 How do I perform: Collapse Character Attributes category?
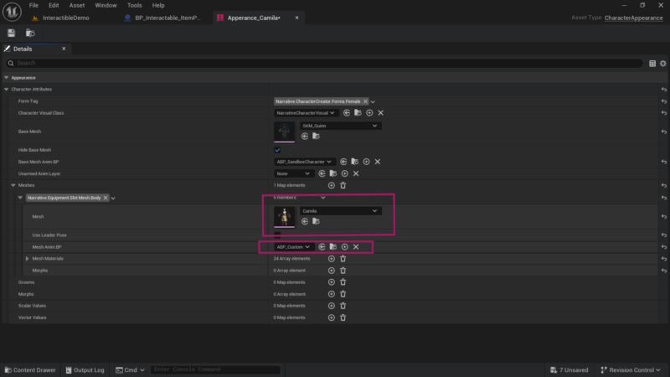point(6,90)
